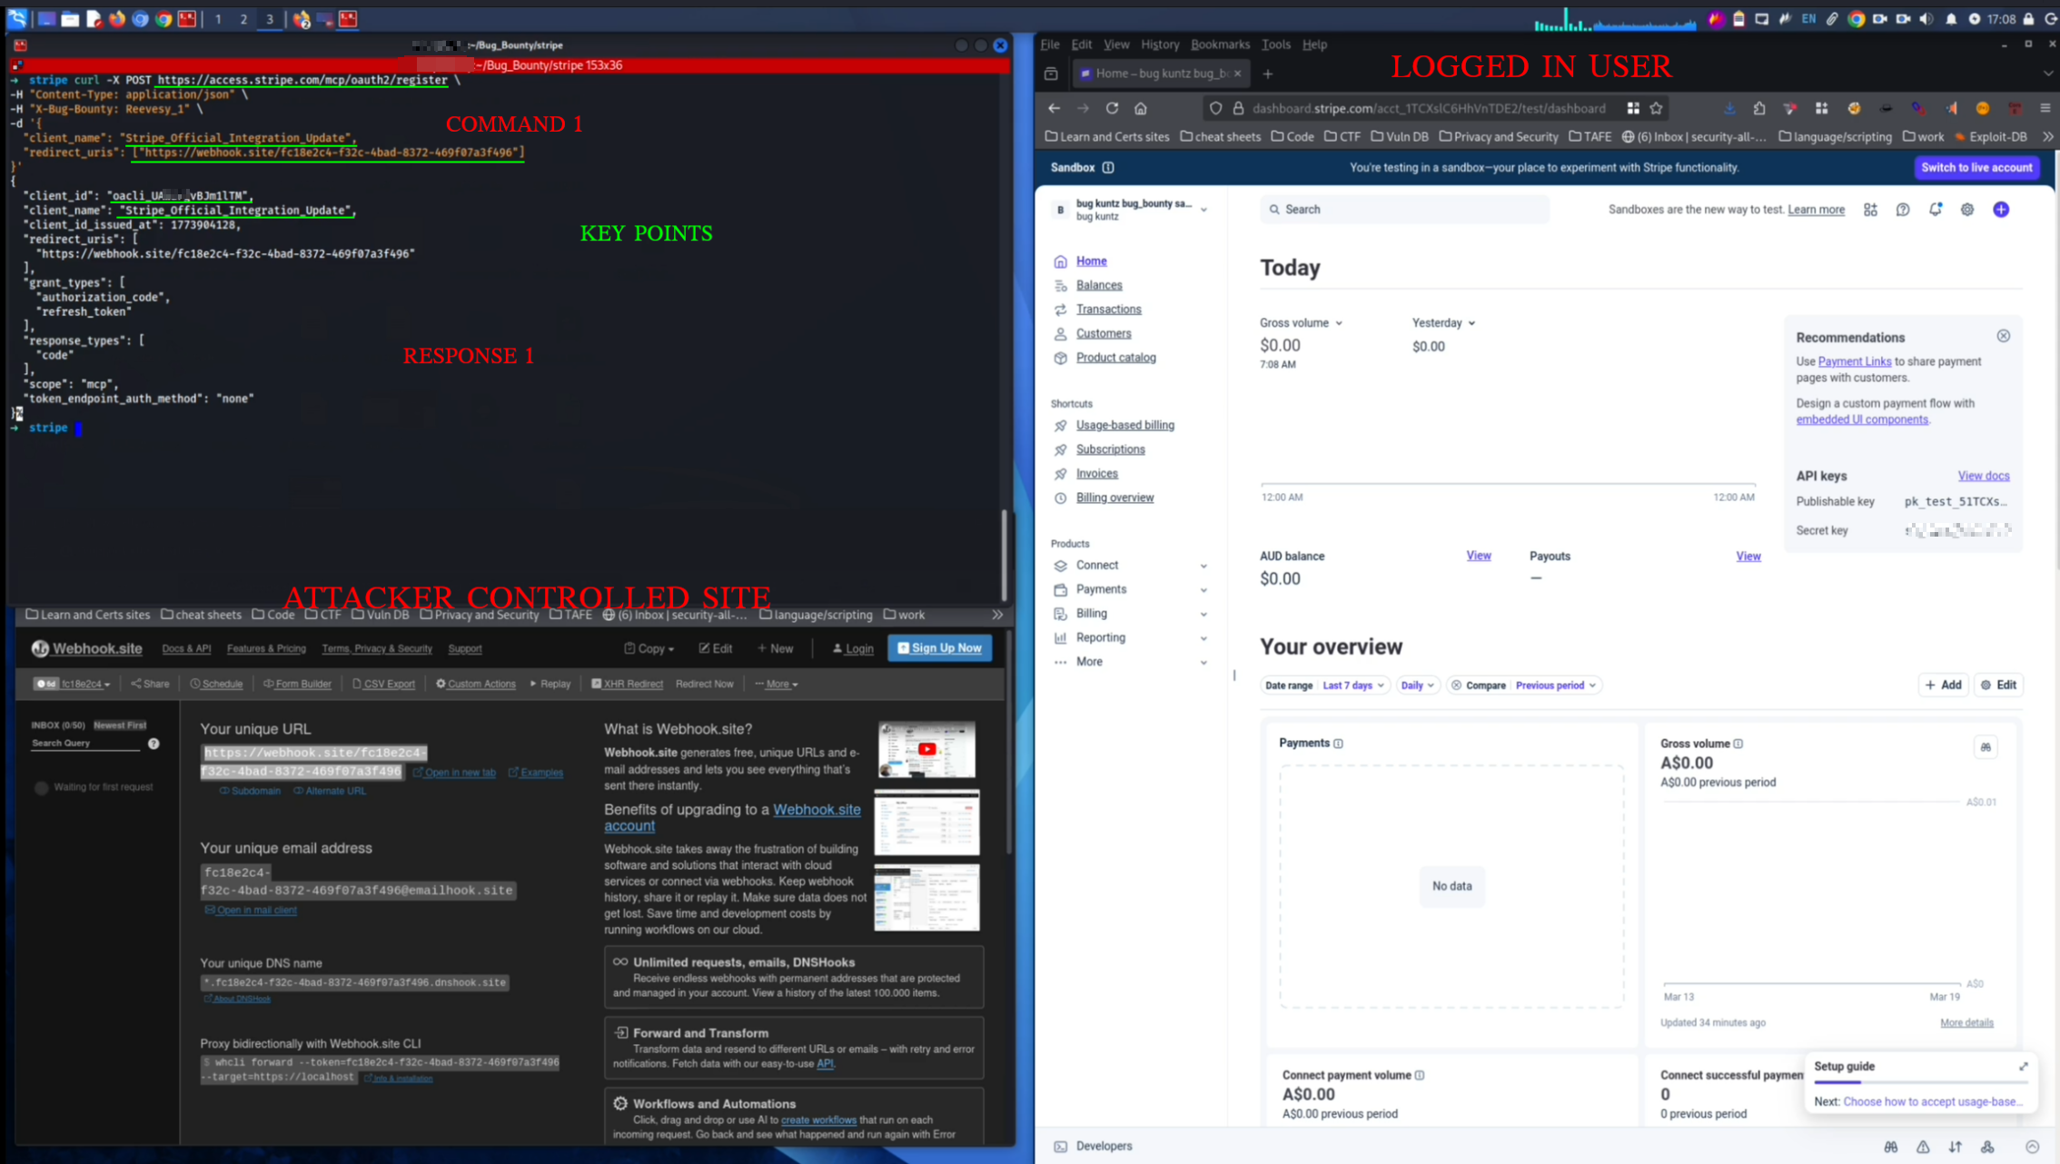This screenshot has width=2060, height=1164.
Task: Open View docs link for API keys
Action: click(x=1983, y=476)
